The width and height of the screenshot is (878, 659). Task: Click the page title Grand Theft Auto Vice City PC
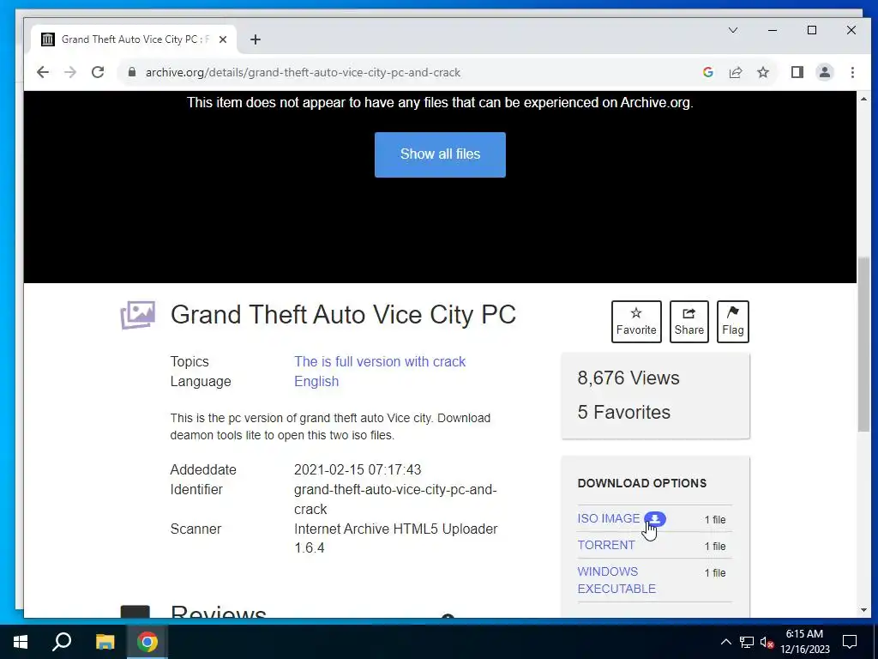(343, 314)
